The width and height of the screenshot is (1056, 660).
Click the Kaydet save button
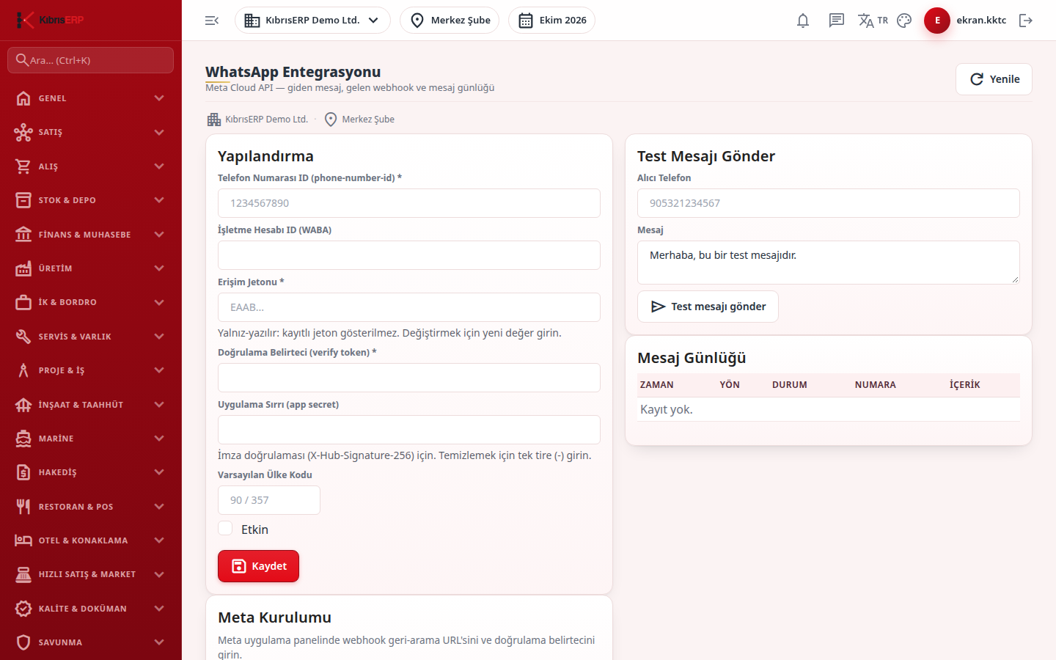click(258, 566)
